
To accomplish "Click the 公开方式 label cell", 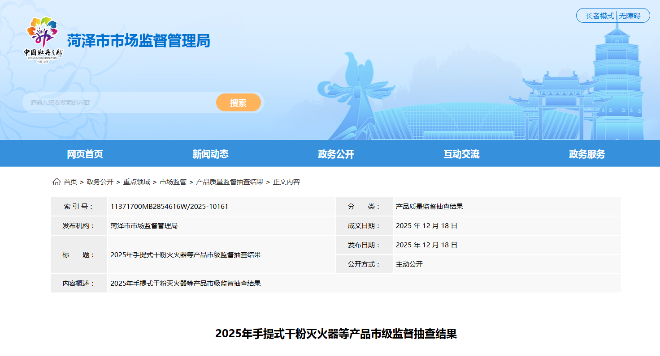I will pos(364,264).
